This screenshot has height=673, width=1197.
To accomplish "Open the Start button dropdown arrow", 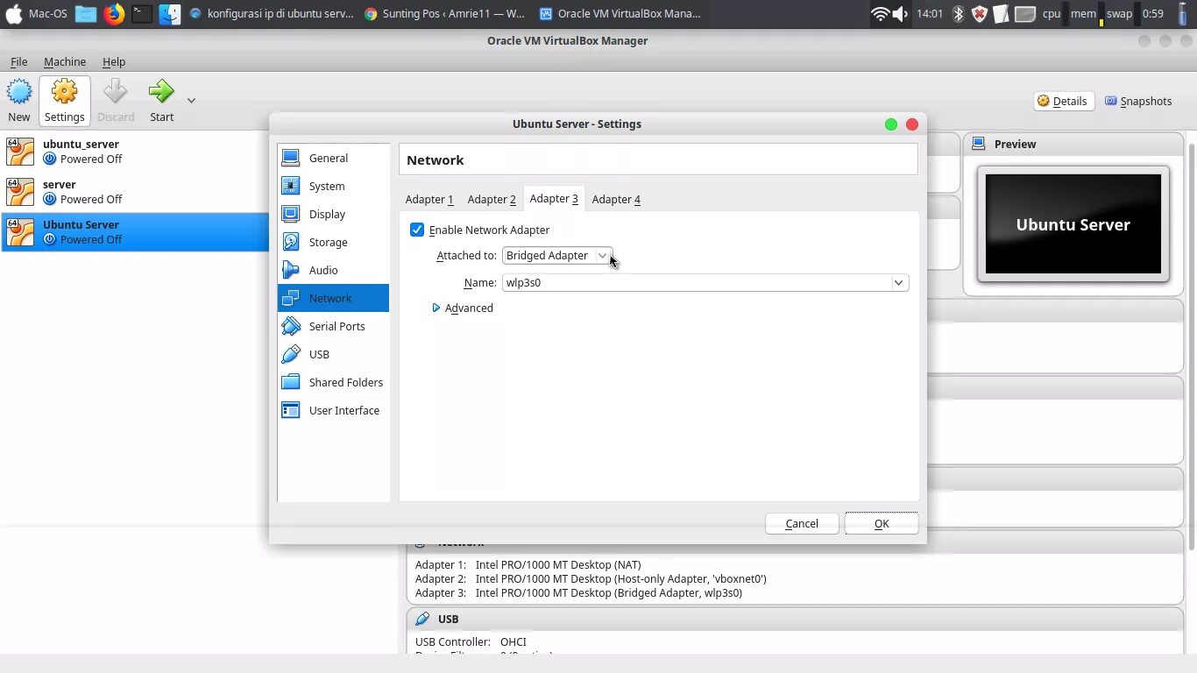I will [191, 100].
